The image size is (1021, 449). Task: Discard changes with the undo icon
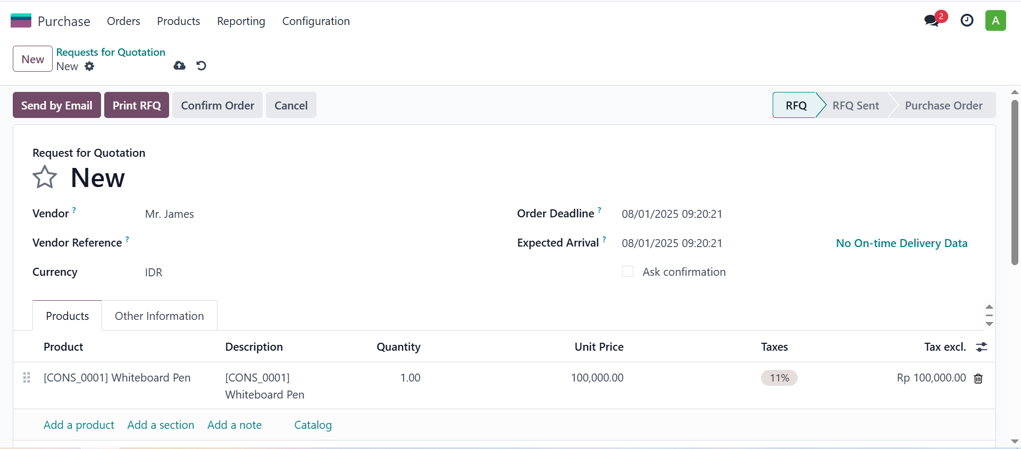[x=201, y=65]
